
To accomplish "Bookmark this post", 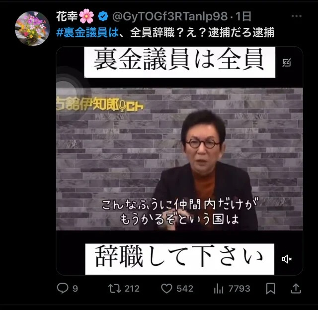I will 271,289.
